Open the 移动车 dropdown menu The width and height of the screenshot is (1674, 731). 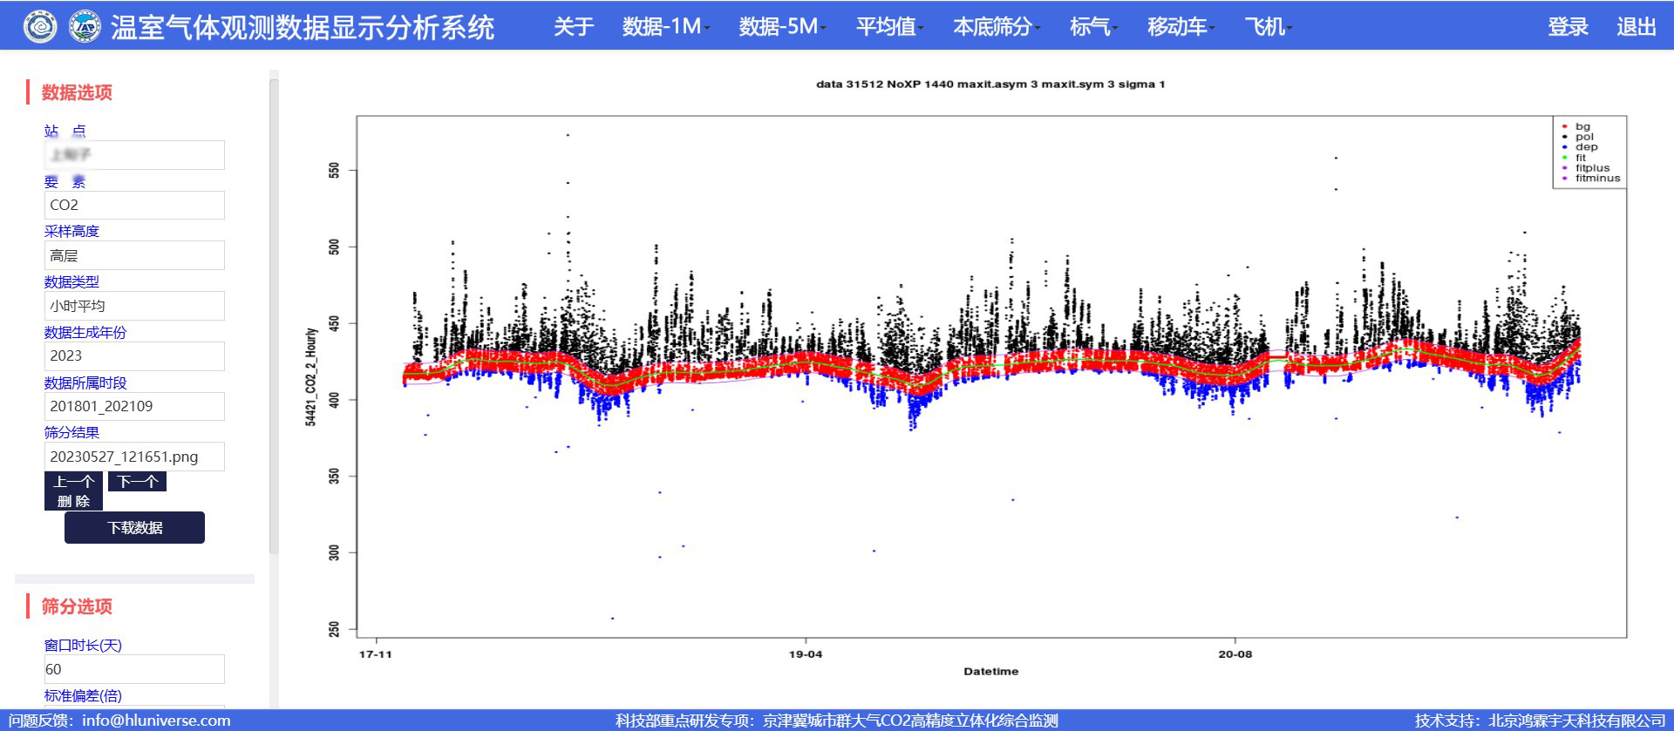click(x=1181, y=27)
